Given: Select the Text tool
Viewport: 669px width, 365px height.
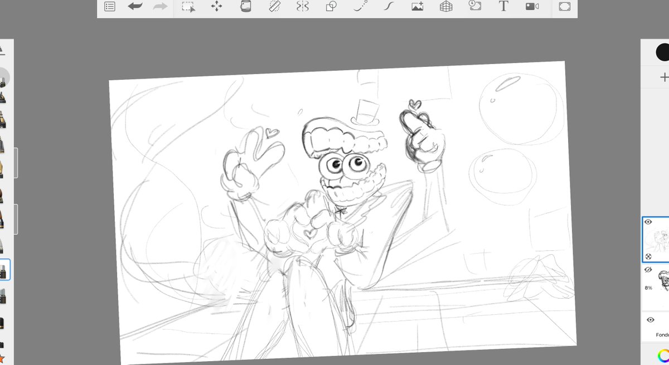Looking at the screenshot, I should [503, 7].
